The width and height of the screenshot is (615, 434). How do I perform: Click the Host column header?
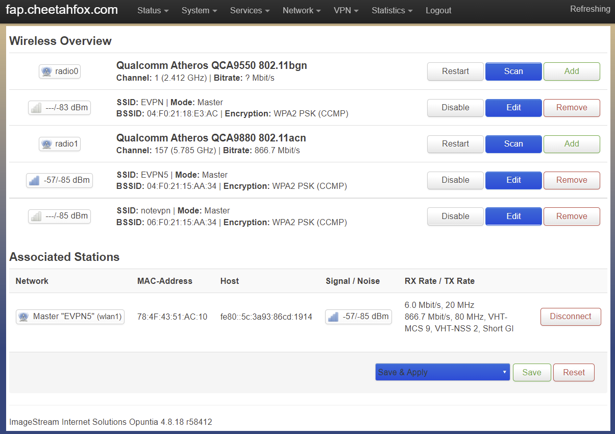point(230,281)
